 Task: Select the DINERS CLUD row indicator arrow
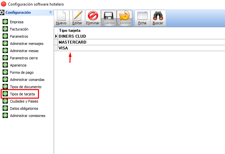point(56,36)
